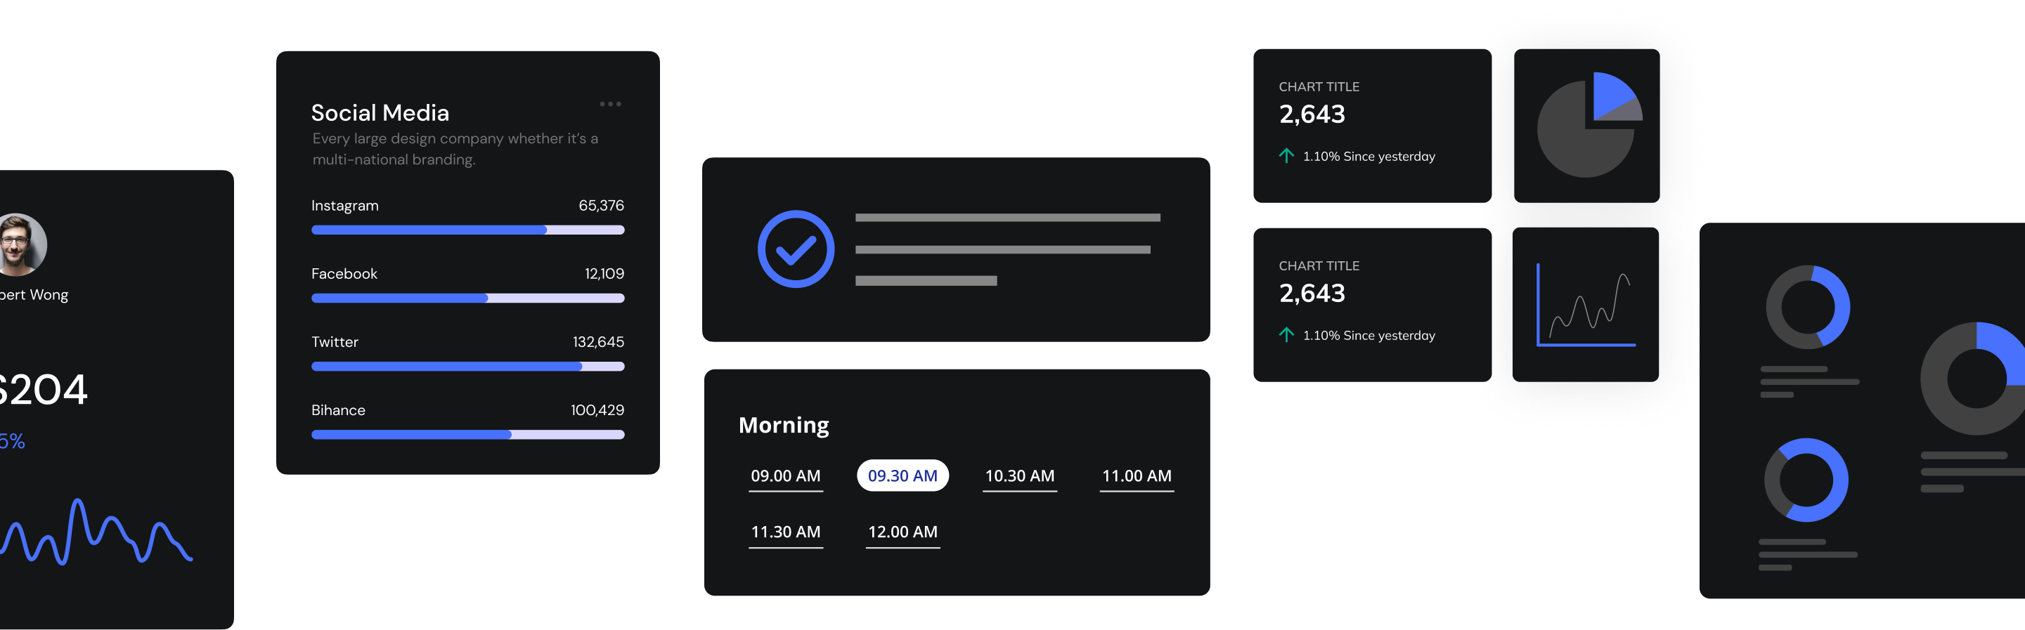2025x630 pixels.
Task: Click the large partially cut-off donut chart
Action: 1974,378
